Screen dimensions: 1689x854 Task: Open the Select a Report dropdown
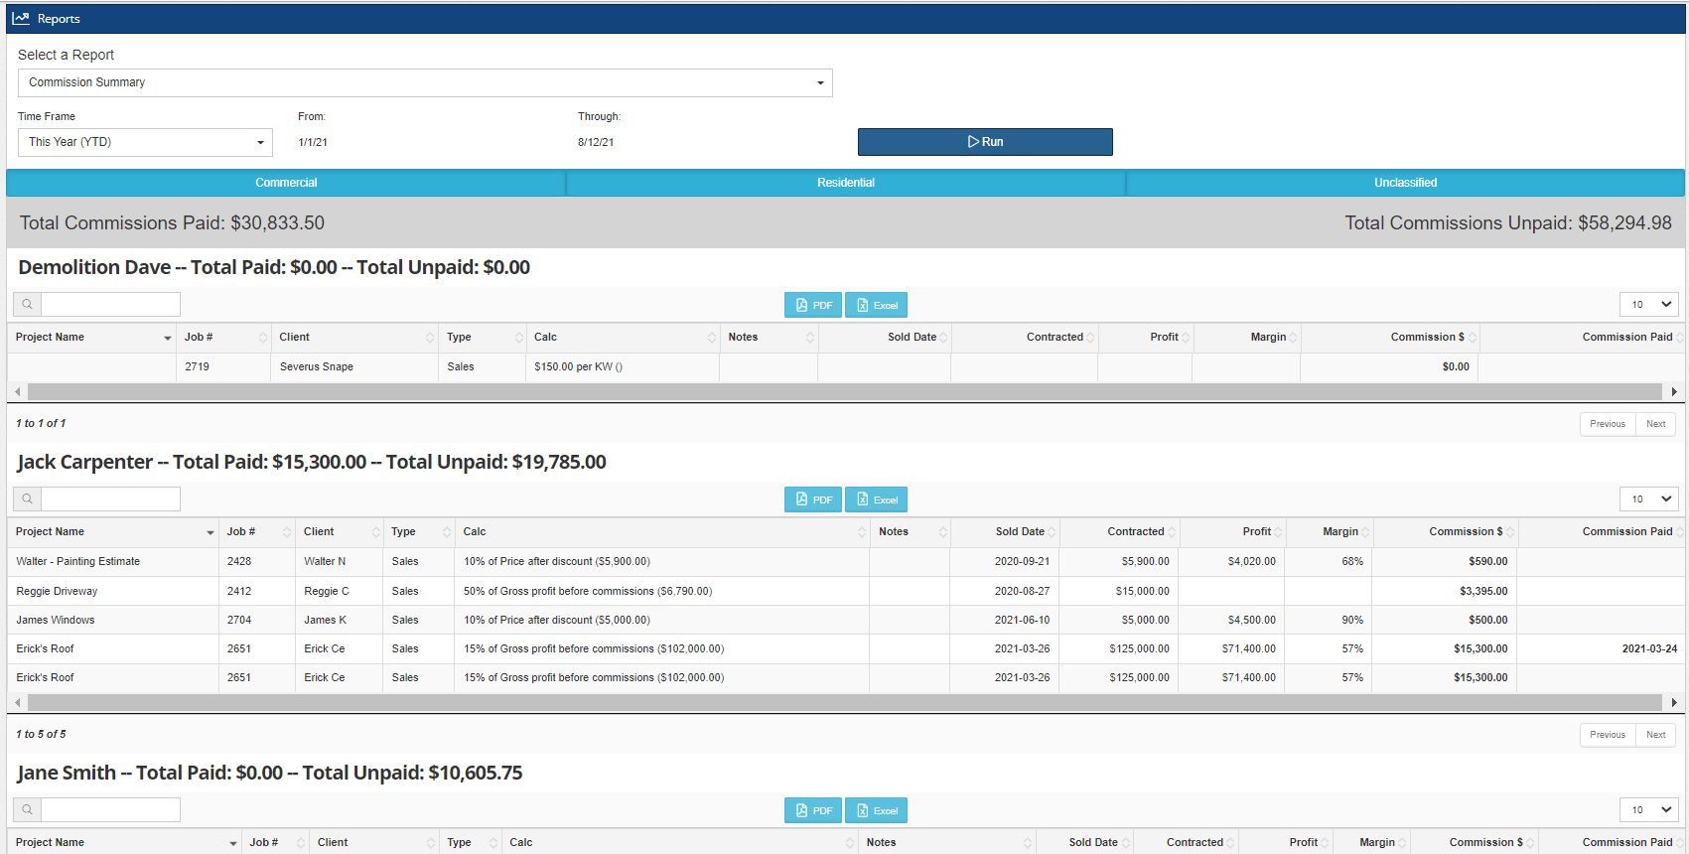point(425,82)
